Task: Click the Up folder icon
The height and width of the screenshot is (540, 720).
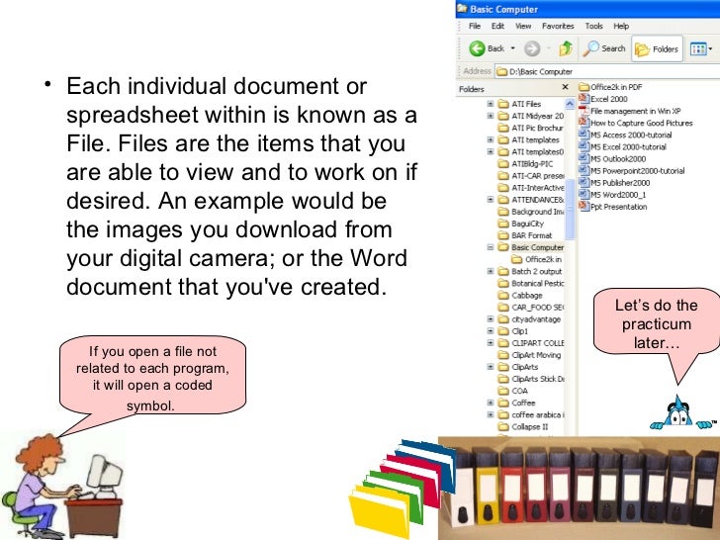Action: [x=566, y=48]
